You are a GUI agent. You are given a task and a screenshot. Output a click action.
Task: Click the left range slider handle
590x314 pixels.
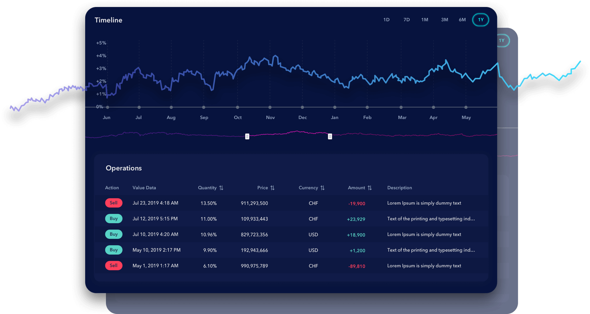click(x=247, y=137)
